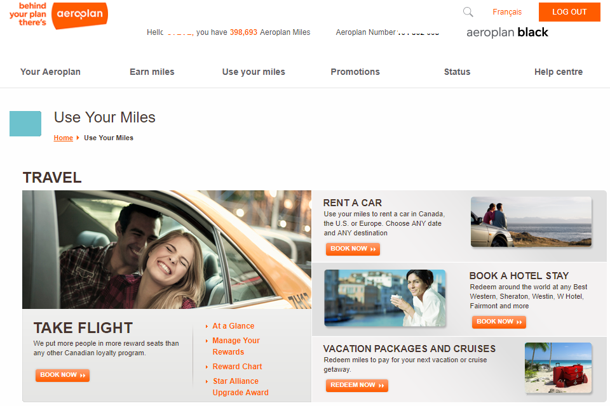Open the Your Aeroplan menu
Viewport: 610px width, 406px height.
(x=50, y=72)
